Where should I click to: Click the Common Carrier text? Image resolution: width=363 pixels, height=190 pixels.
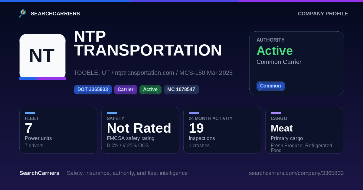[279, 62]
